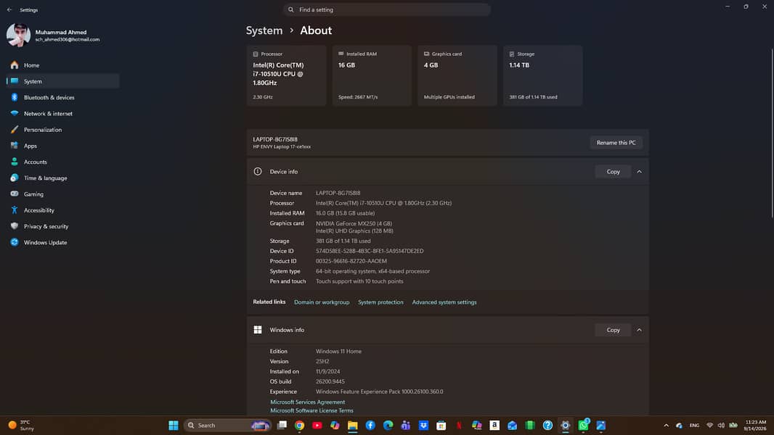The image size is (774, 435).
Task: Open Muhammad Ahmed profile picture
Action: coord(18,36)
